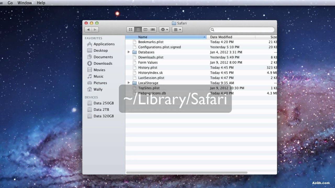Click the Bookmarks.plist file icon
335x188 pixels.
coord(135,42)
